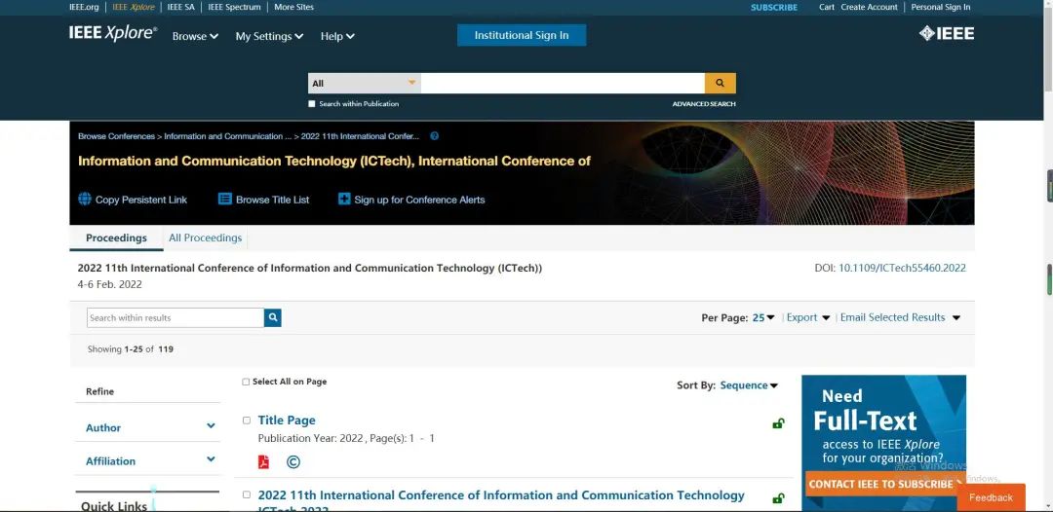Select the checkbox for 2022 11th International Conference result

(x=247, y=494)
